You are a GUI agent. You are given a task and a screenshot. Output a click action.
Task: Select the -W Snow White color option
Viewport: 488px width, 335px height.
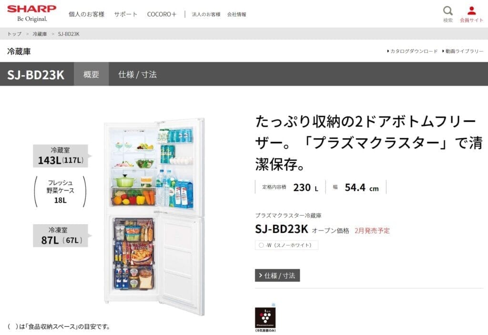coord(286,245)
